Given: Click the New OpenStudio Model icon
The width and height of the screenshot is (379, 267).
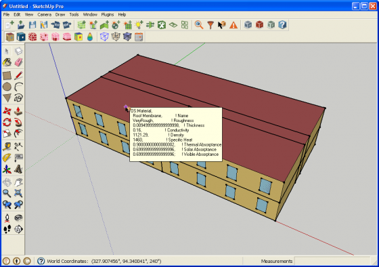Looking at the screenshot, I should 9,25.
